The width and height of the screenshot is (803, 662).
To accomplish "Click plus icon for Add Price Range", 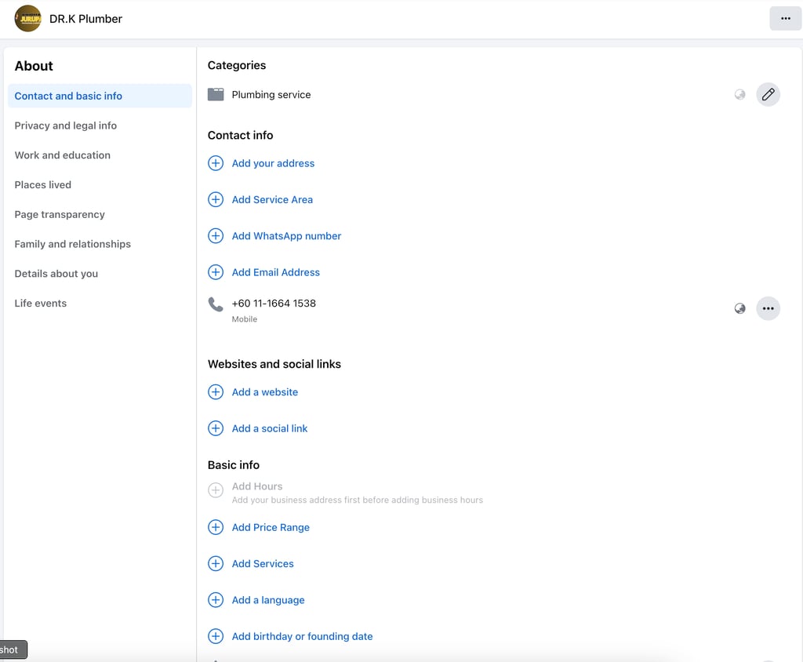I will coord(216,528).
